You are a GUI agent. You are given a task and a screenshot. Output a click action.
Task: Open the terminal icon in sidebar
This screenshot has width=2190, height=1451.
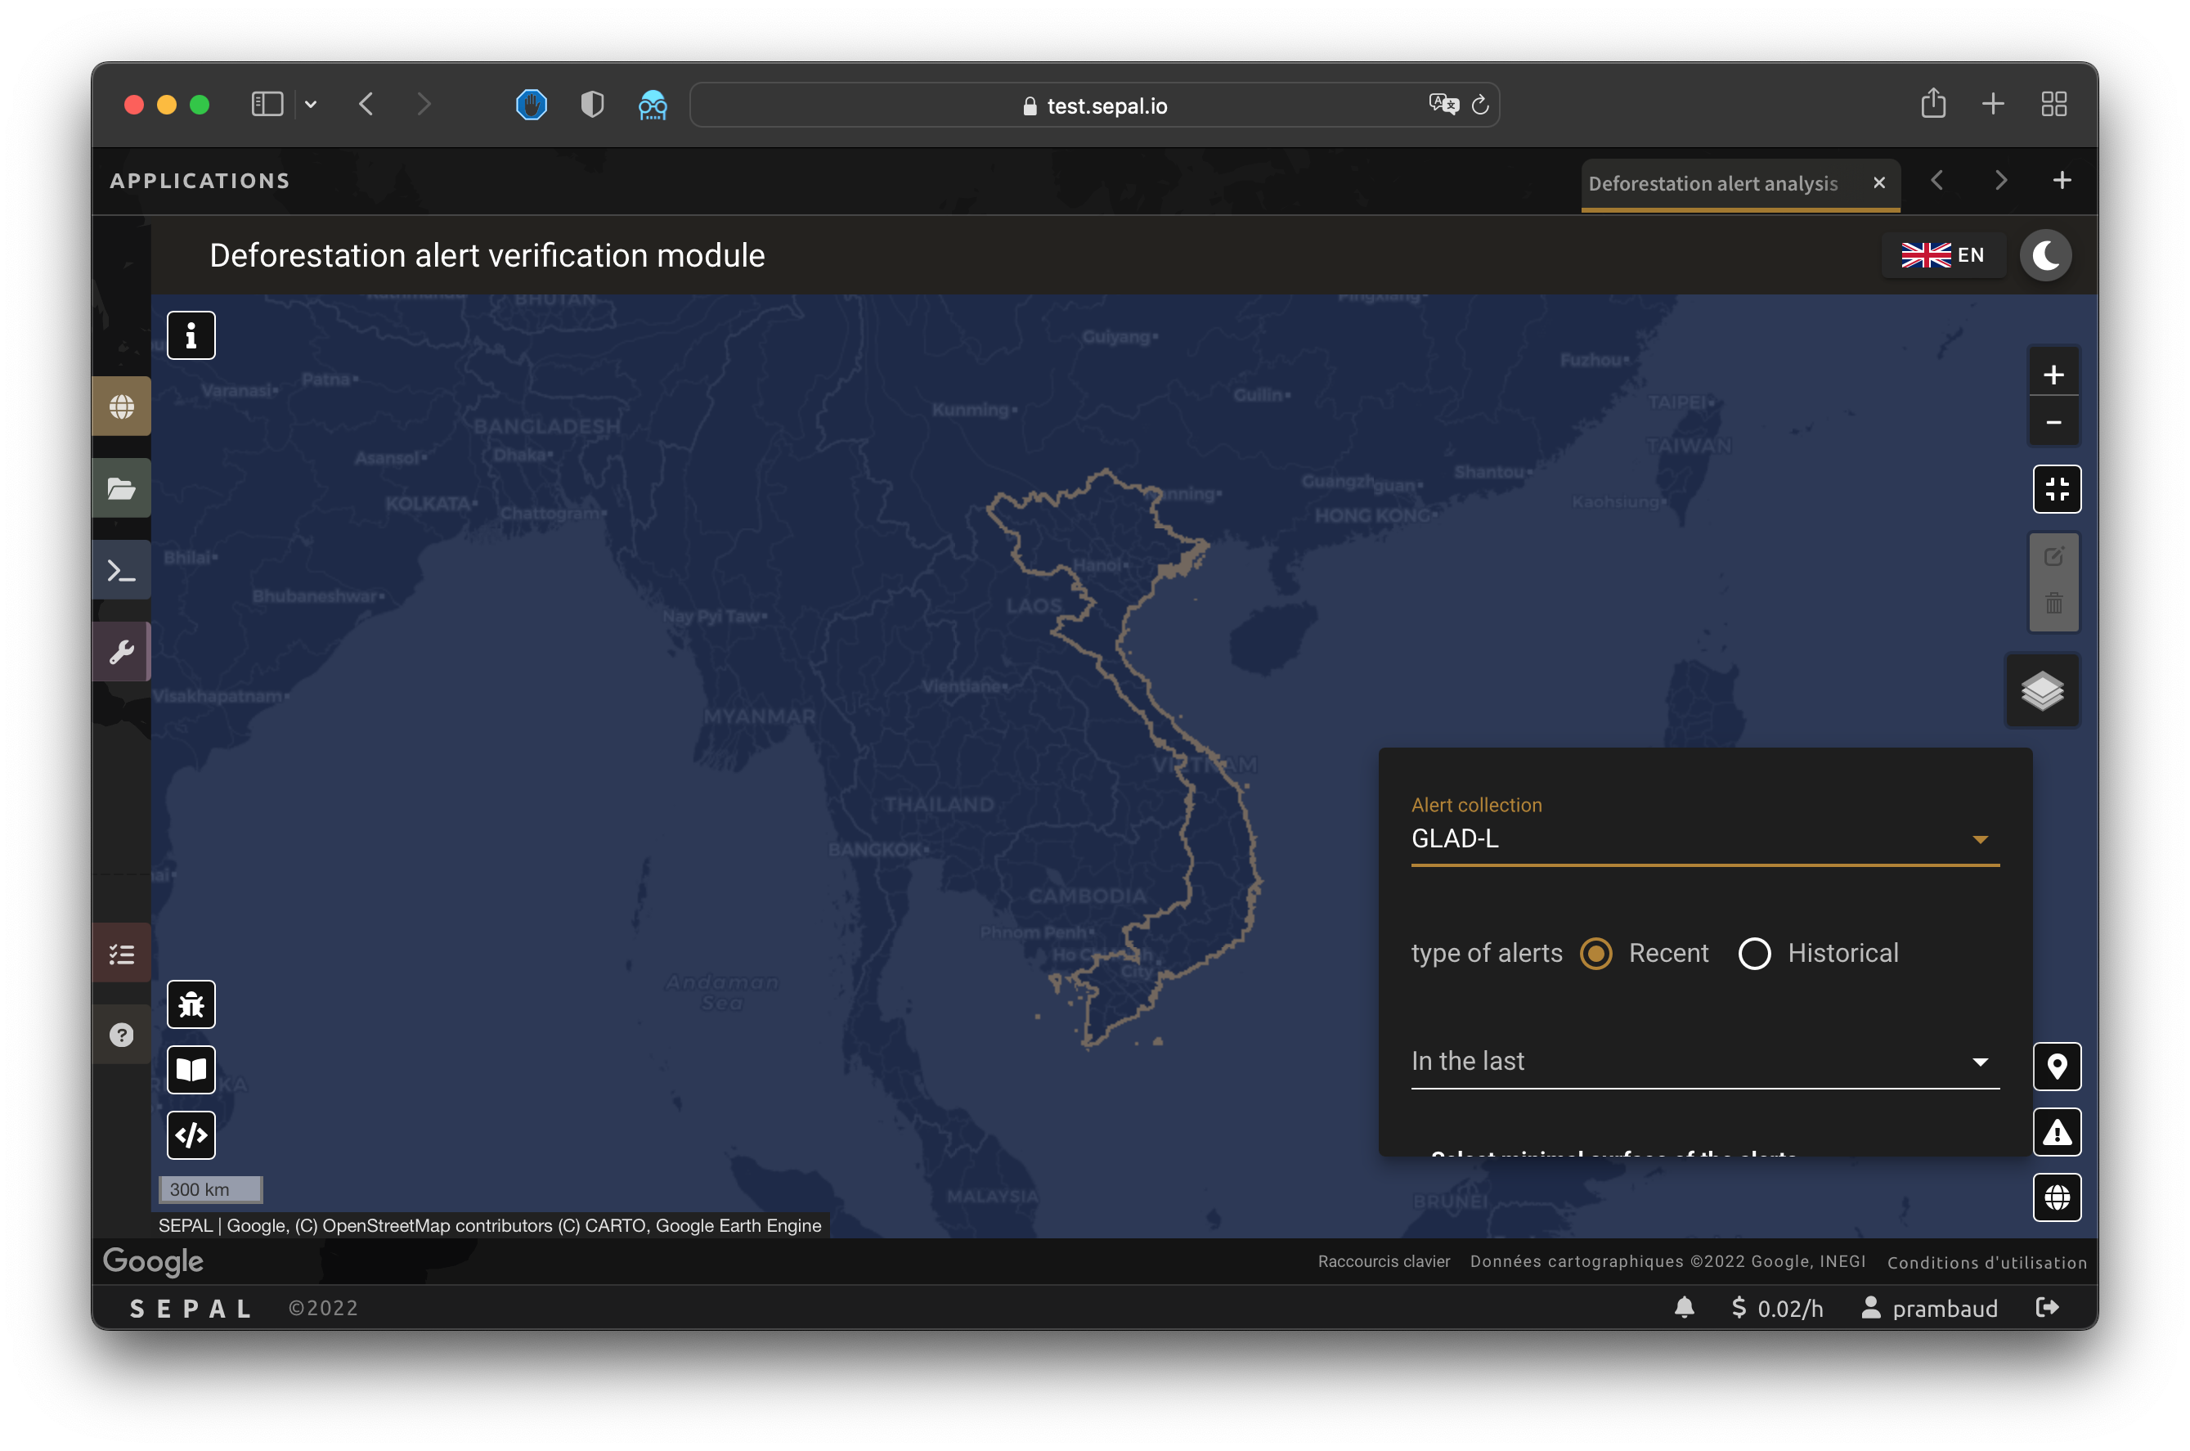(121, 570)
